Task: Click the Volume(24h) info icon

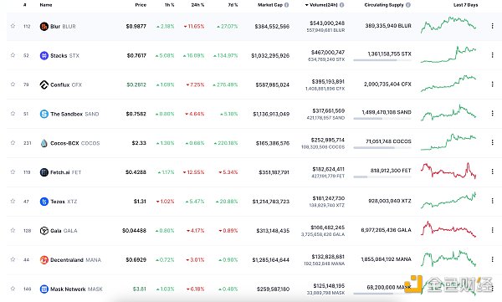Action: (342, 5)
